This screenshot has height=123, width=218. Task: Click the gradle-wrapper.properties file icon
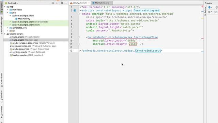[x=11, y=43]
